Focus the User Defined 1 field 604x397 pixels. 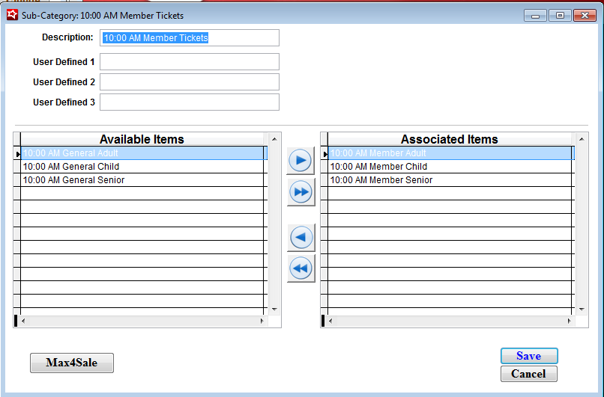(190, 61)
